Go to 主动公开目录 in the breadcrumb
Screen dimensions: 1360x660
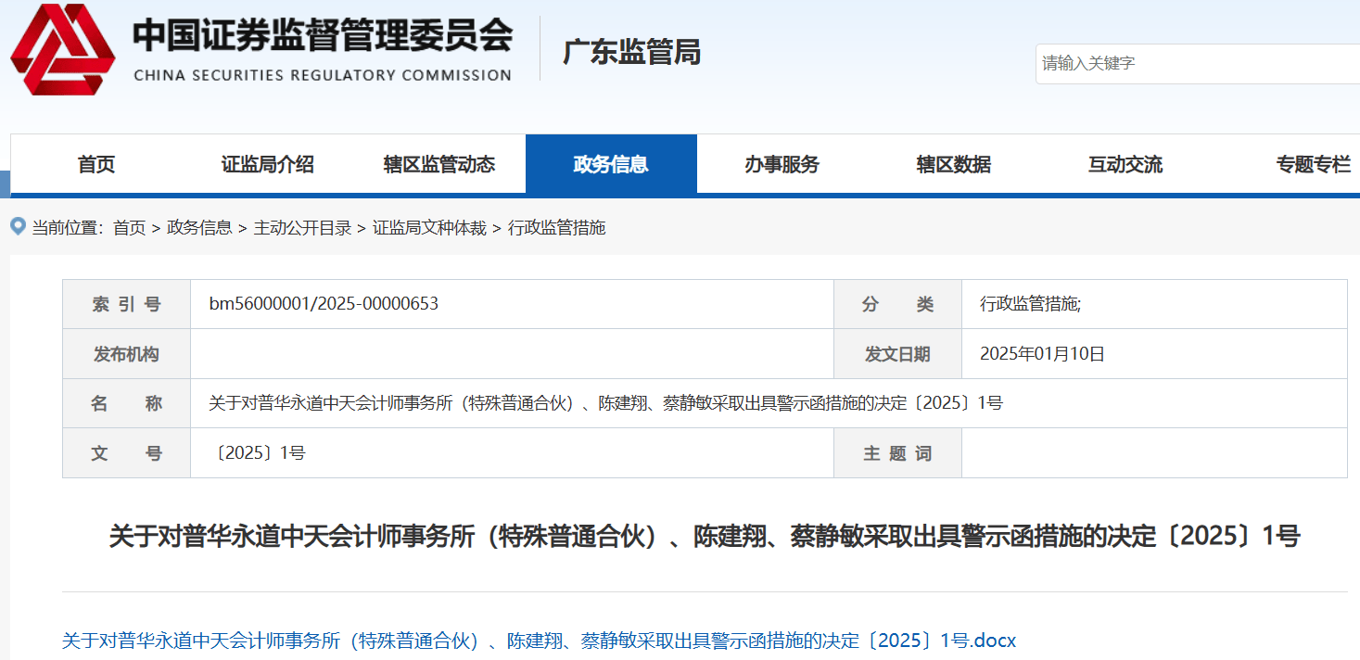[x=302, y=227]
